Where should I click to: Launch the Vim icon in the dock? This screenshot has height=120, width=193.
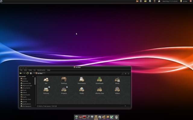tap(112, 117)
